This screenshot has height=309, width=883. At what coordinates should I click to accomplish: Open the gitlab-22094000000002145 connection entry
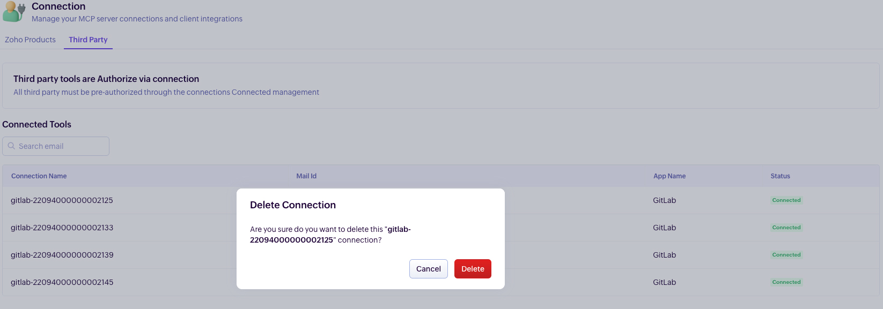(x=62, y=282)
